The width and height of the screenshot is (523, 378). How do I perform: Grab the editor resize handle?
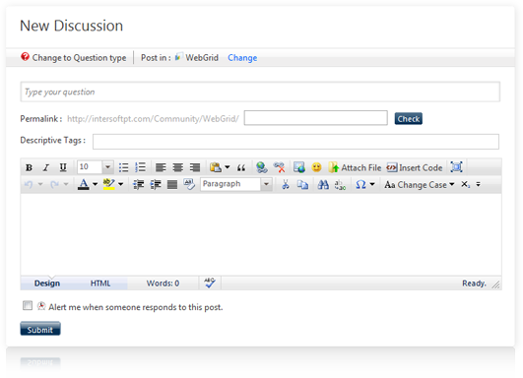click(x=496, y=284)
